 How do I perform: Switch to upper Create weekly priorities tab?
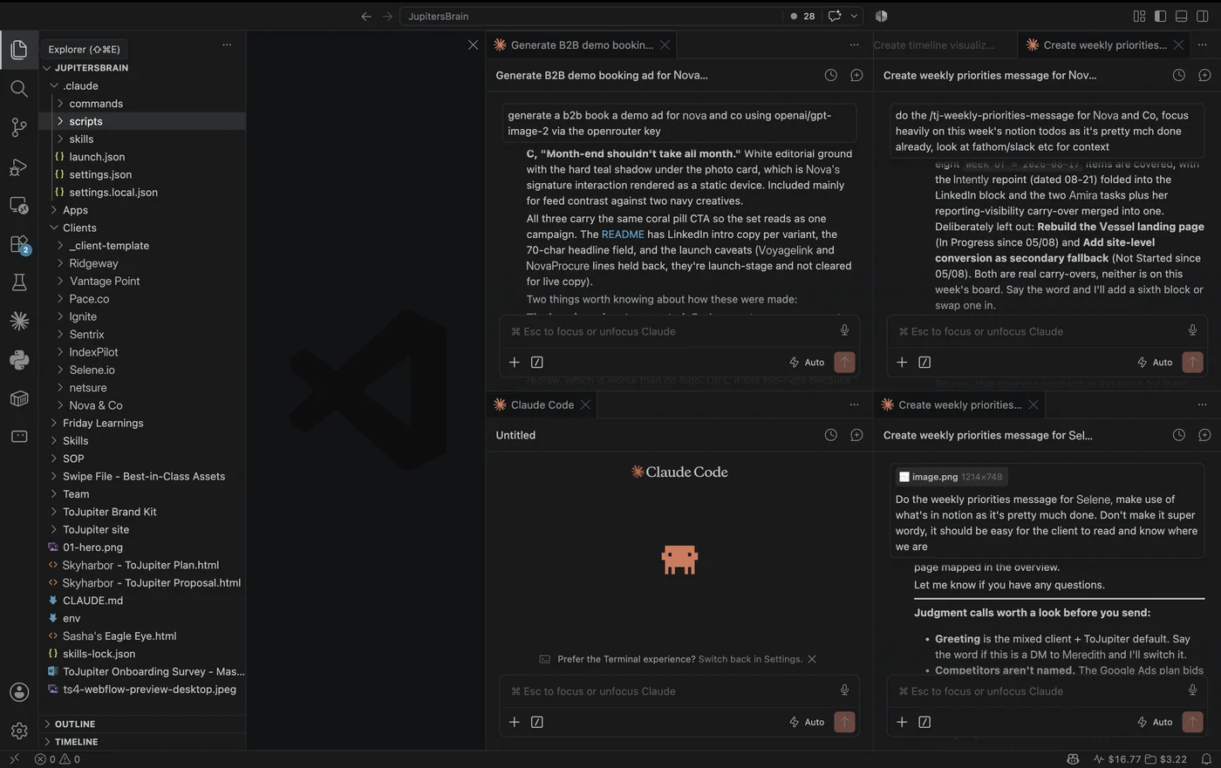point(1104,44)
